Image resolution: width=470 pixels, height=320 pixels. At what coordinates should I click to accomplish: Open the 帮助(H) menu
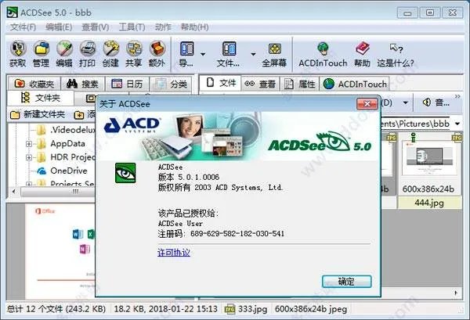tap(194, 27)
